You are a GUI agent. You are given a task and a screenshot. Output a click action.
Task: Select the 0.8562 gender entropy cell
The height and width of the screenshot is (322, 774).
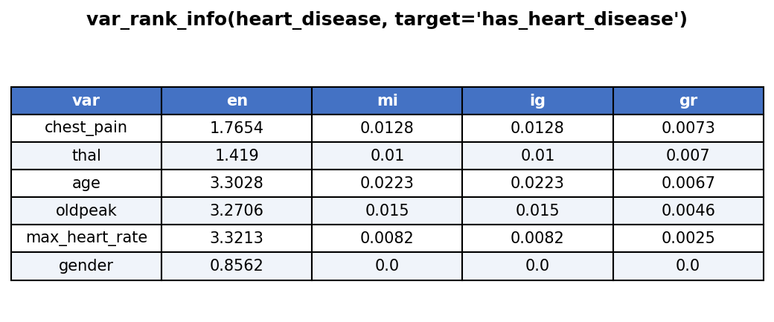(x=237, y=266)
